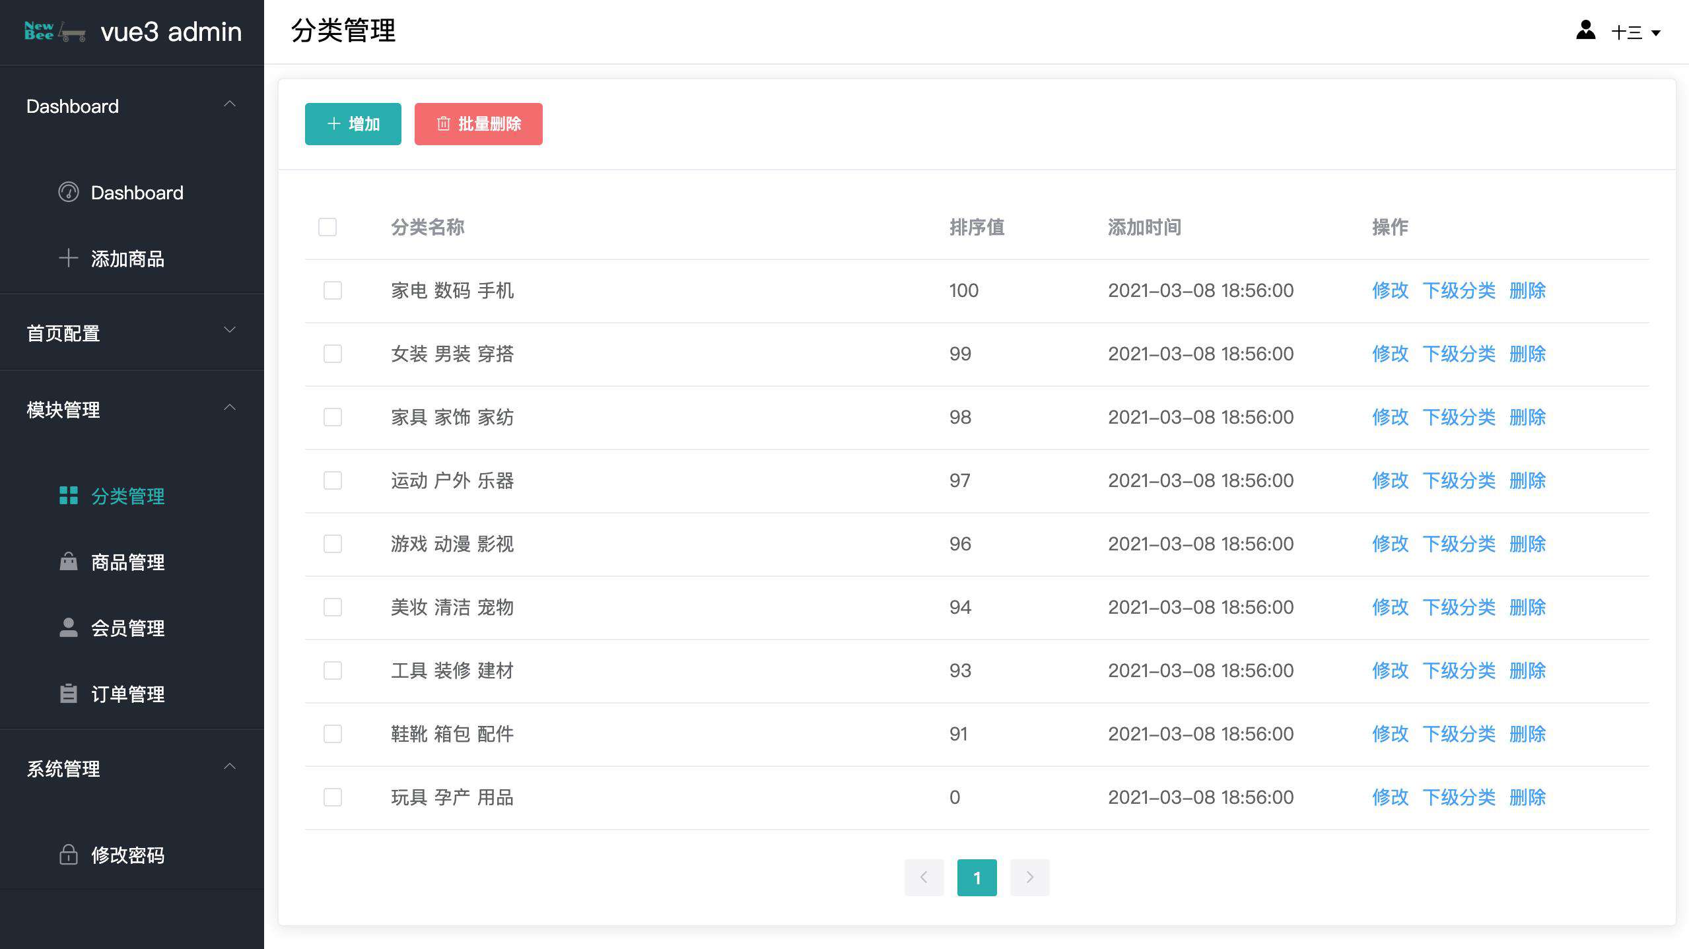Collapse the 模块管理 sidebar group

132,409
